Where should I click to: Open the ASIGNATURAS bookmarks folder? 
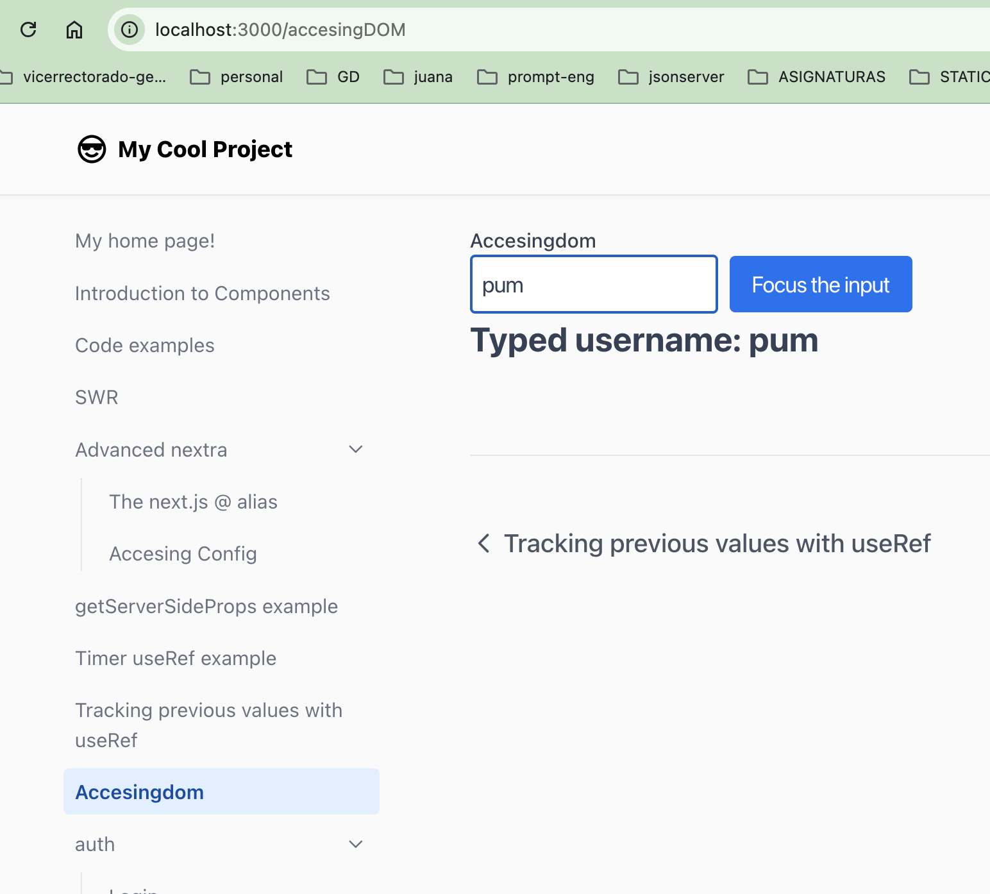(x=817, y=77)
